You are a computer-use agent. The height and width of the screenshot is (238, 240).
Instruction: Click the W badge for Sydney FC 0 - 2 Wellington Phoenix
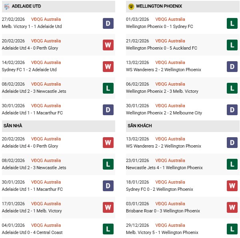point(232,186)
